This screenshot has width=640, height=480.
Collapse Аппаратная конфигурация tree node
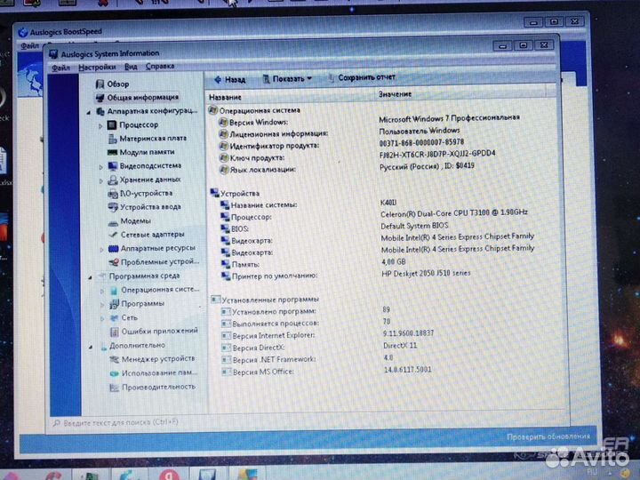(89, 112)
